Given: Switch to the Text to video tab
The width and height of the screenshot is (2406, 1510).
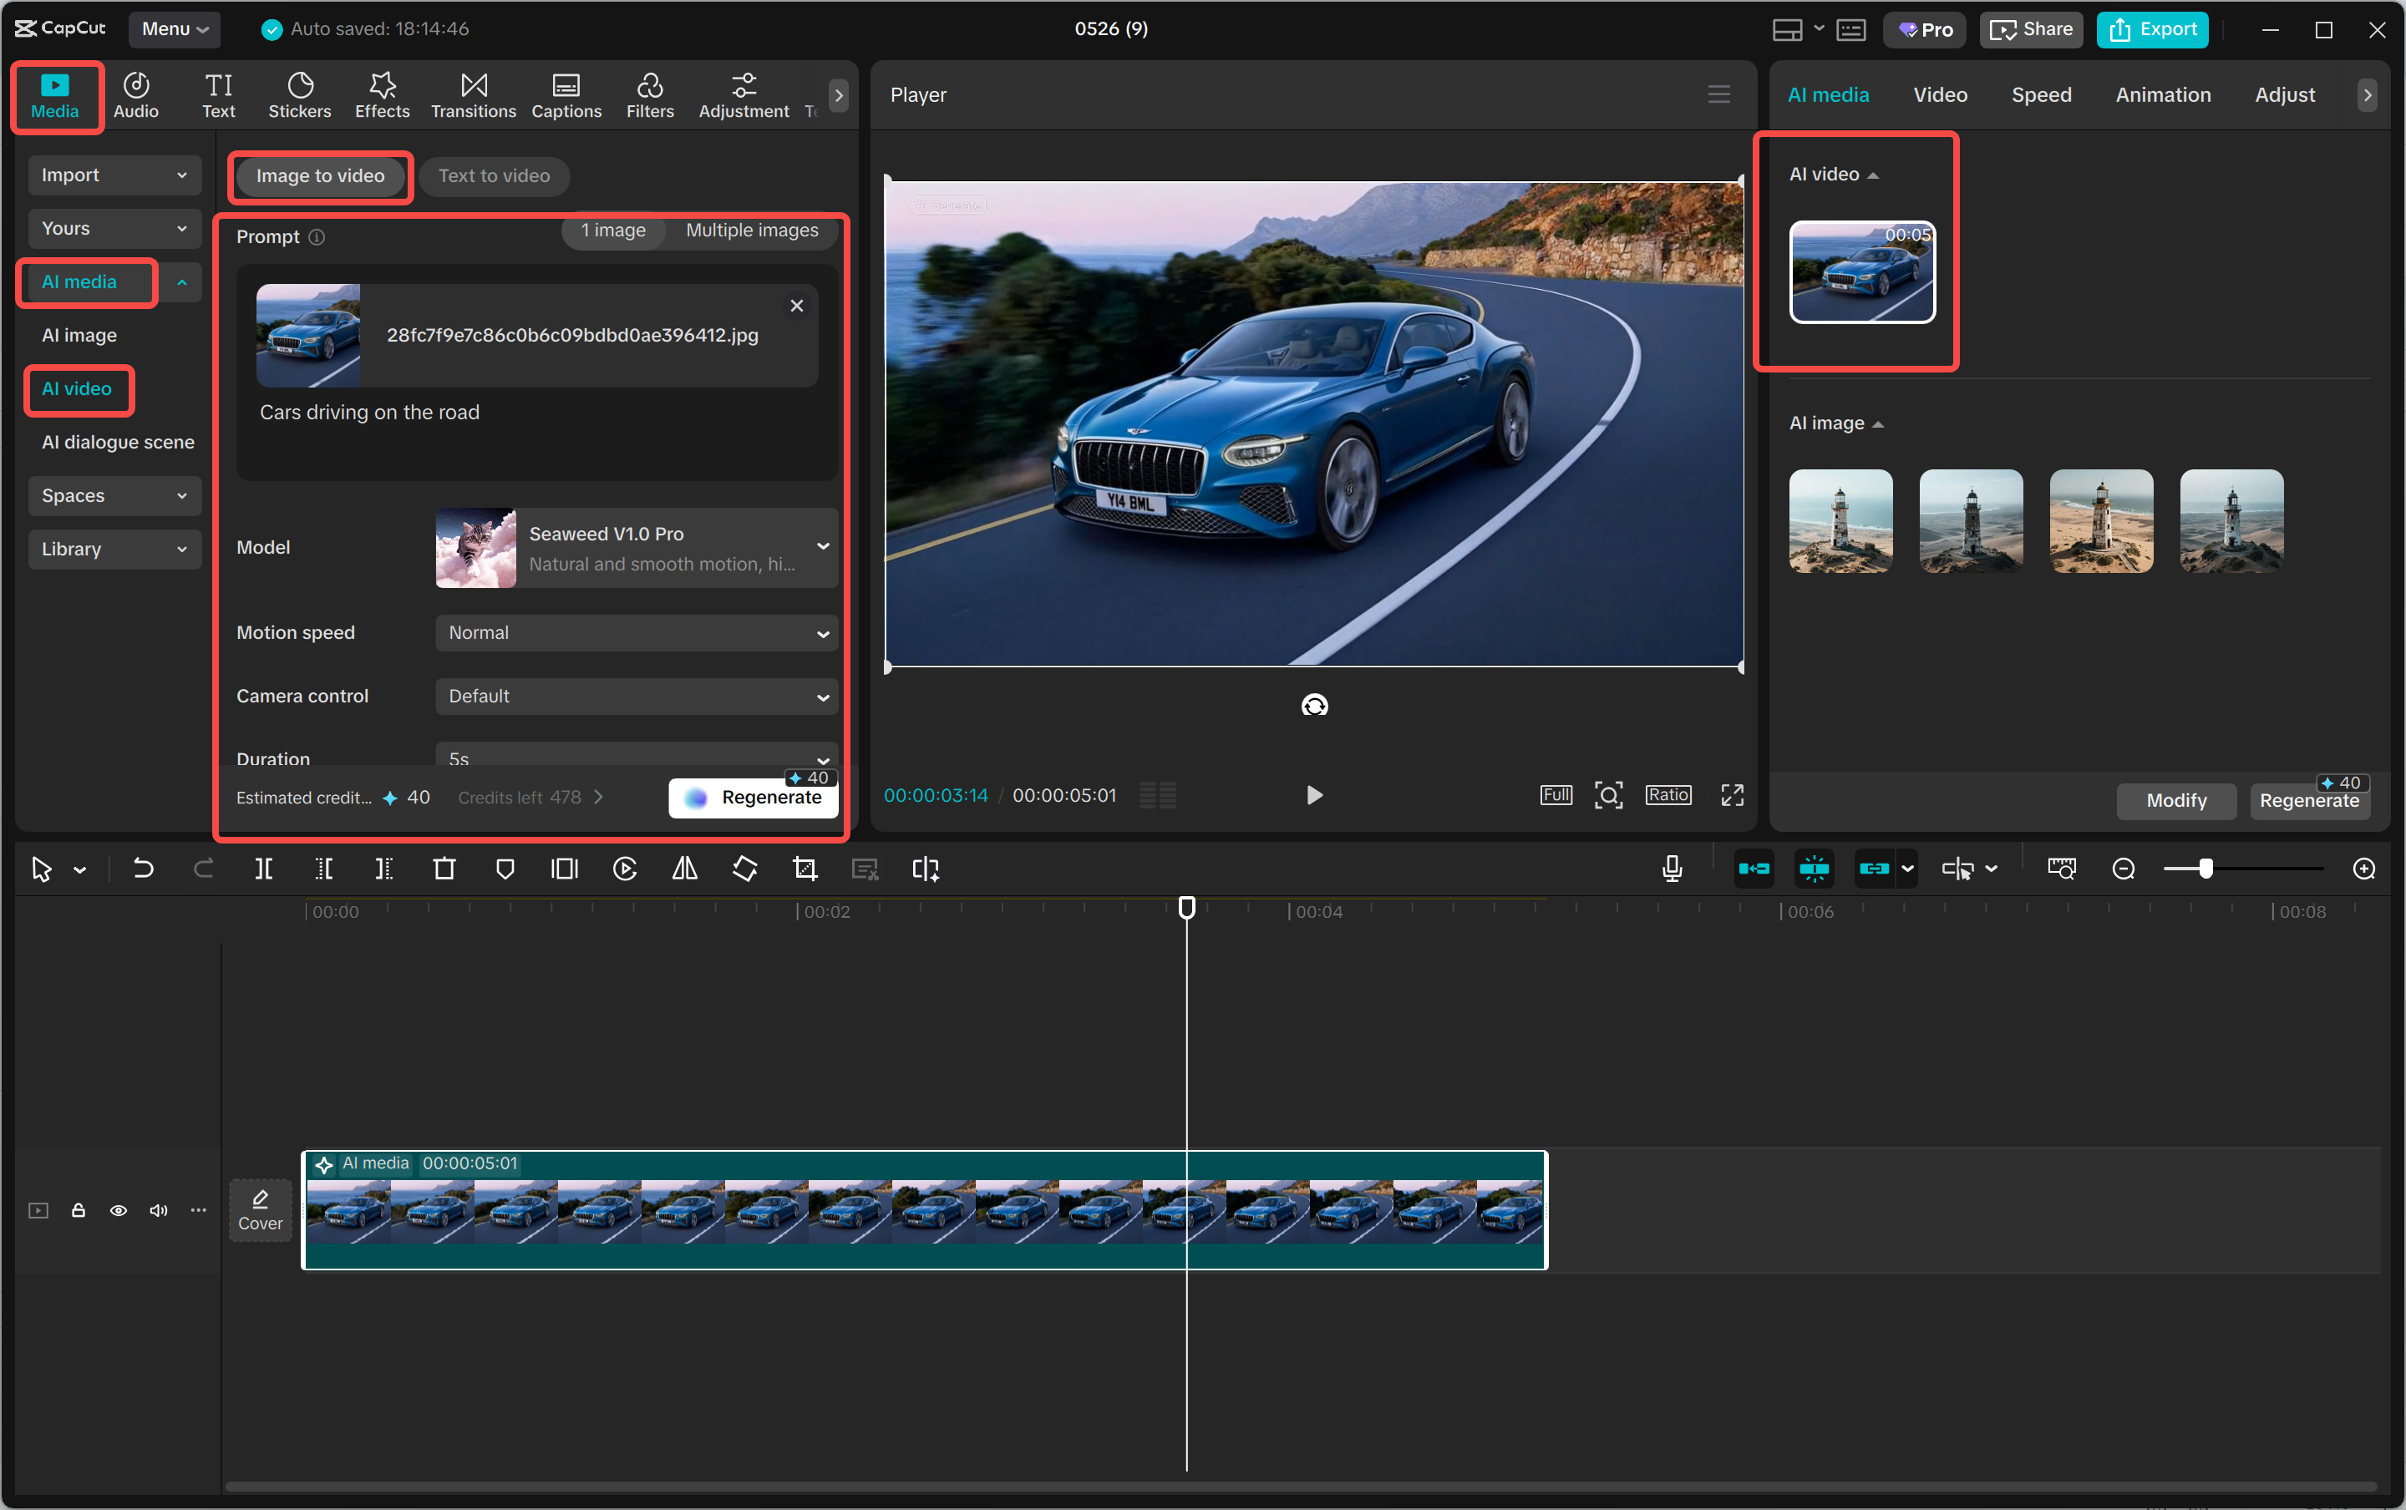Looking at the screenshot, I should (x=495, y=175).
